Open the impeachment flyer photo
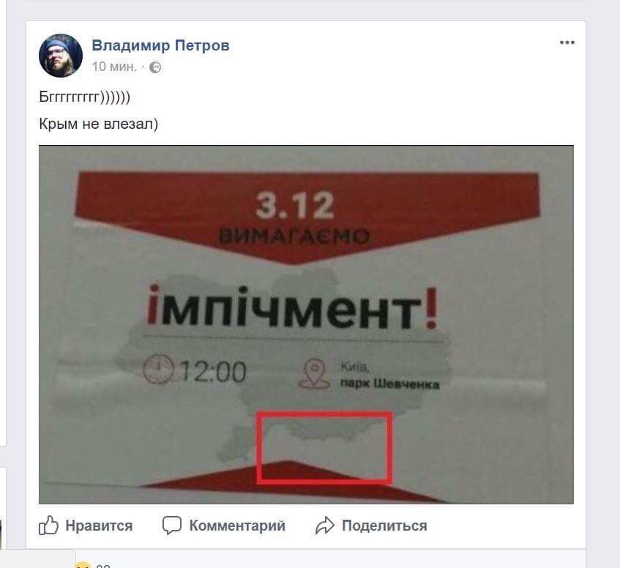 click(306, 324)
